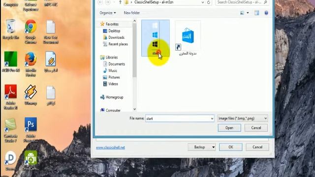Image resolution: width=315 pixels, height=177 pixels.
Task: Open the green ACID Pro desktop shortcut
Action: 11,61
